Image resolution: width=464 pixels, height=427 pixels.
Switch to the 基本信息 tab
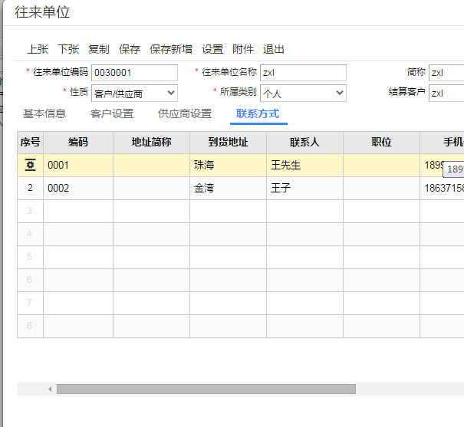(x=44, y=113)
